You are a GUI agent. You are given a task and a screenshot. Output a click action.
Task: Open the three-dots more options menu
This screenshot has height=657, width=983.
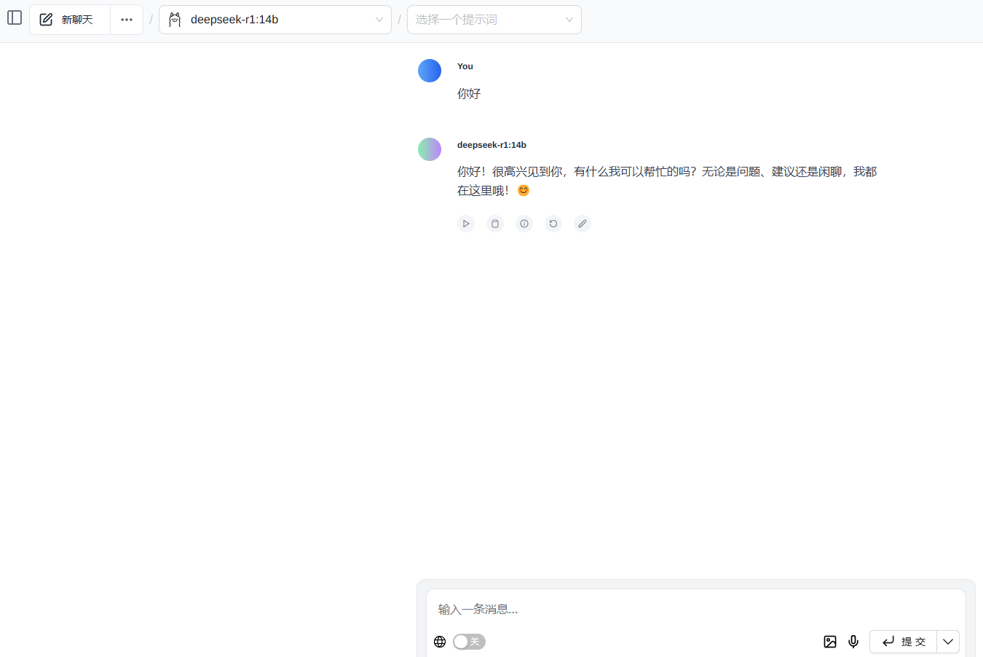(x=127, y=20)
